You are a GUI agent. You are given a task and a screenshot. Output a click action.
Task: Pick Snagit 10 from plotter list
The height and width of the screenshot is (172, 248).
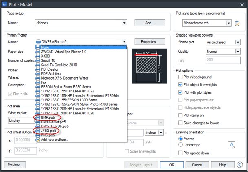pos(81,60)
